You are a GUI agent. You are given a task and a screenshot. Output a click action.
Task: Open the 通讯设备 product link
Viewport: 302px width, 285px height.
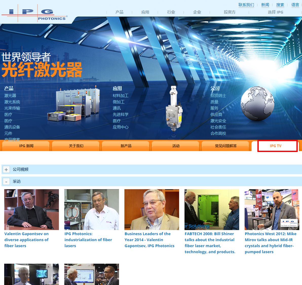point(12,127)
